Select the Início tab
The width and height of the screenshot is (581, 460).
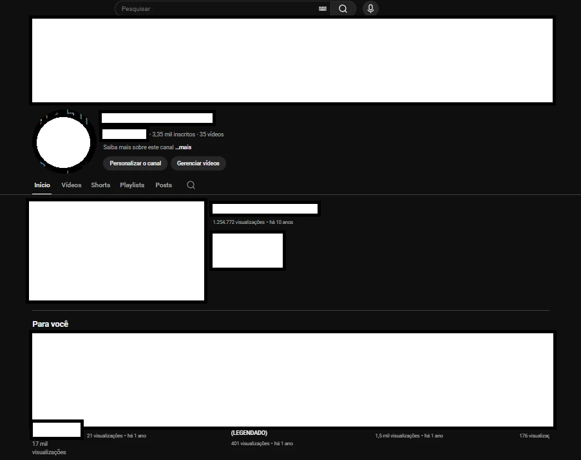pyautogui.click(x=42, y=185)
